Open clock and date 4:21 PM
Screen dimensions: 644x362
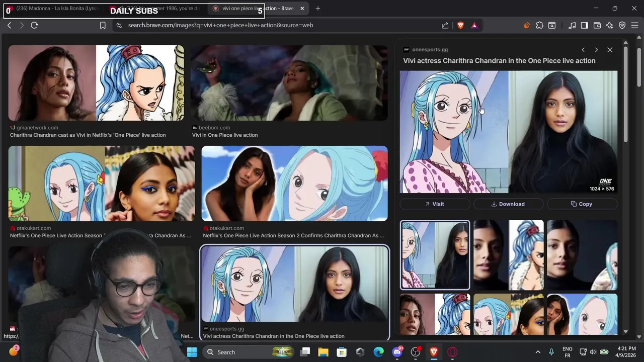click(x=625, y=352)
